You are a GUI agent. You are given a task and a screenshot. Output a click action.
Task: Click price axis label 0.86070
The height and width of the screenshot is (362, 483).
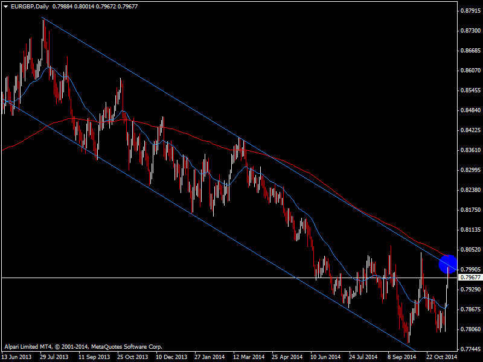470,71
